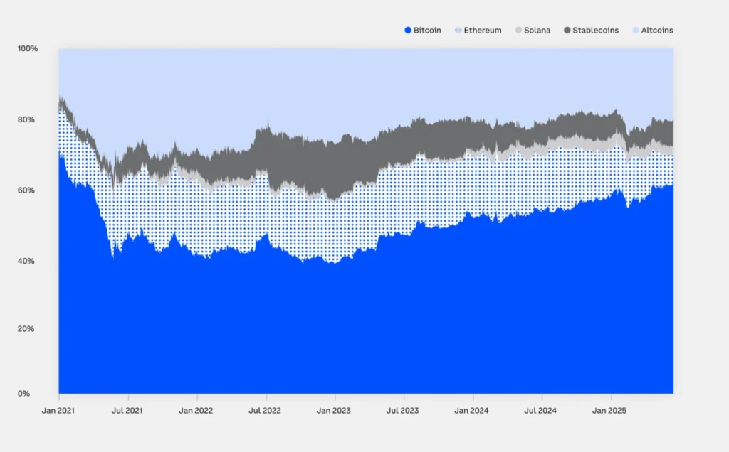Click the Ethereum dotted legend swatch
This screenshot has height=452, width=729.
click(x=458, y=31)
